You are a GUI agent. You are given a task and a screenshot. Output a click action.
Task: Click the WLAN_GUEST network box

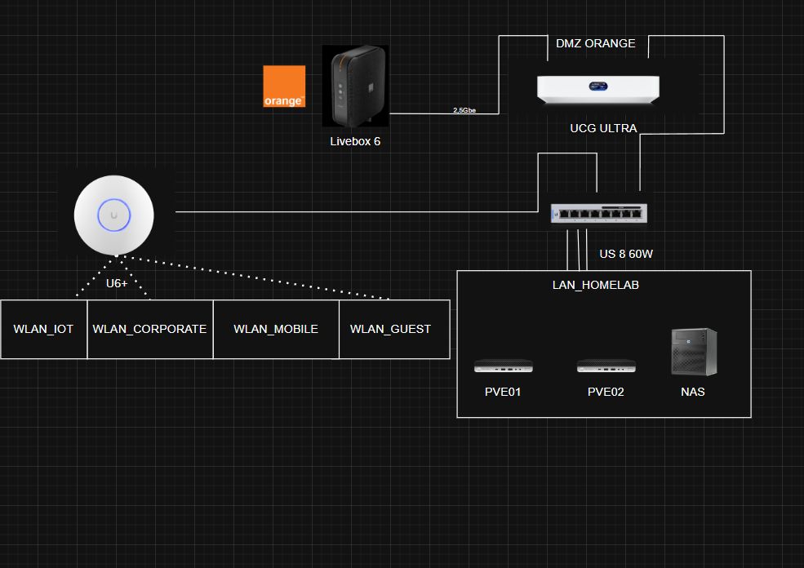[x=394, y=329]
